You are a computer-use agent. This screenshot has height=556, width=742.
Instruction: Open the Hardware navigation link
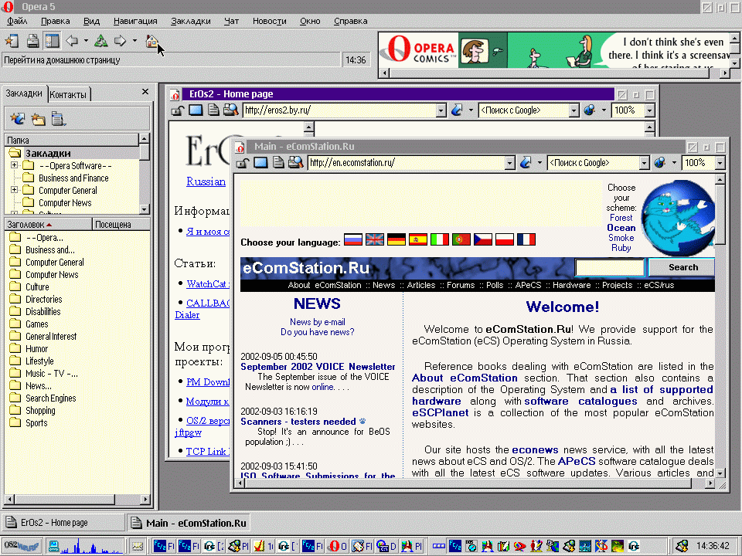point(572,285)
